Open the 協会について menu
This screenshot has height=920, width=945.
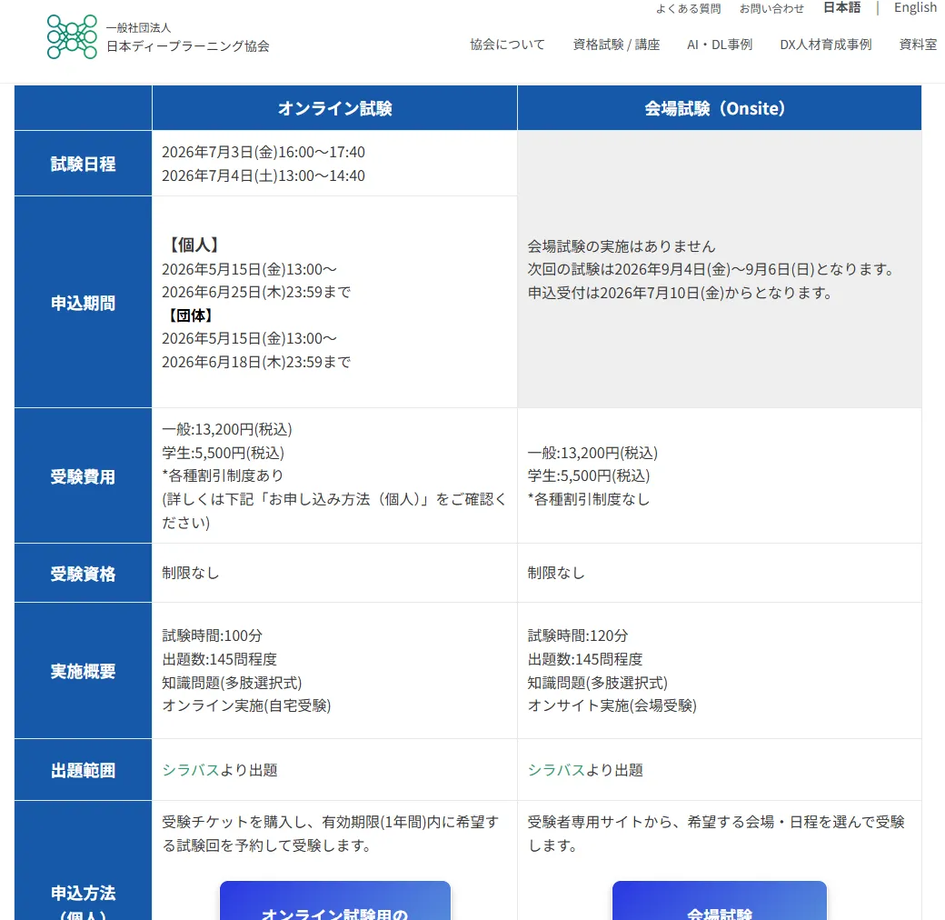click(507, 45)
